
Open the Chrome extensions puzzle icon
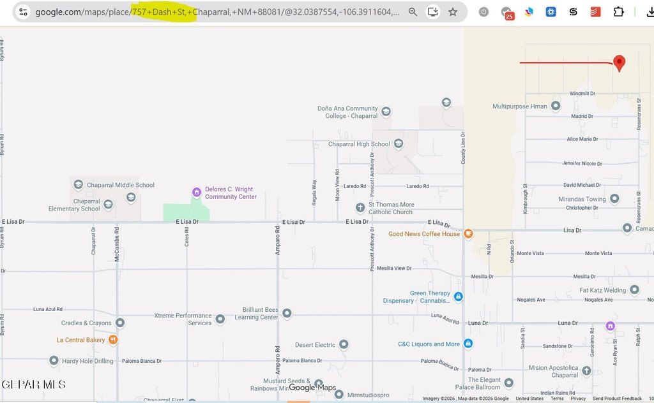point(618,11)
